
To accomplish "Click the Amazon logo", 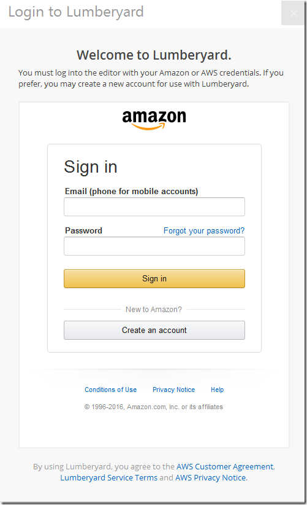I will coord(154,120).
